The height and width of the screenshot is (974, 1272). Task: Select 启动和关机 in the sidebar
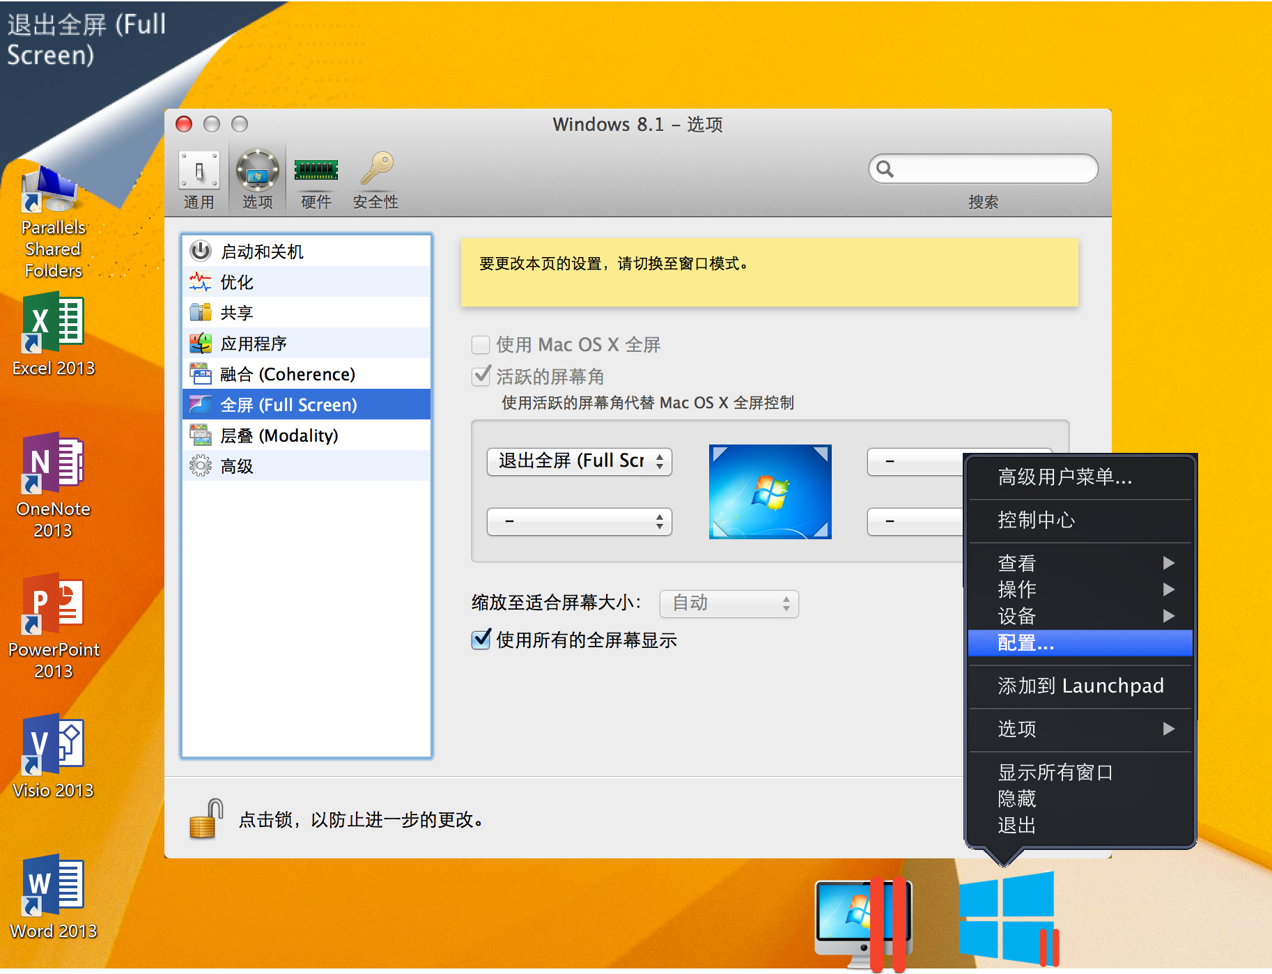point(307,252)
